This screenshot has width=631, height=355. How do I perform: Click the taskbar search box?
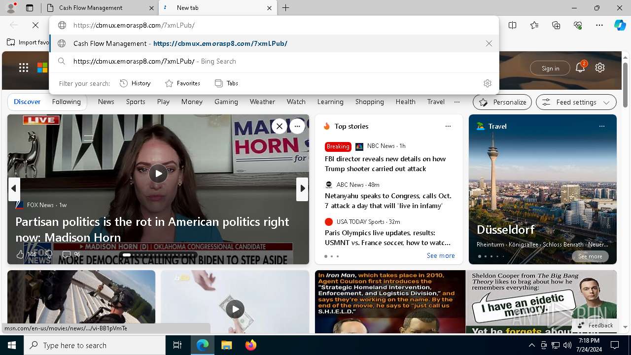pyautogui.click(x=95, y=345)
